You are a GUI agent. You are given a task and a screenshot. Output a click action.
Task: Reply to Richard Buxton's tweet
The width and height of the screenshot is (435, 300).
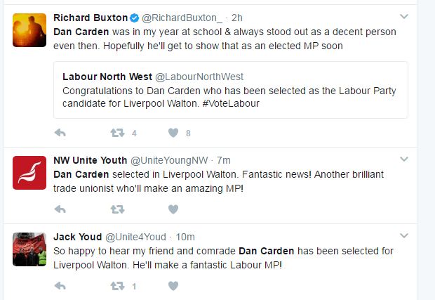[x=60, y=133]
